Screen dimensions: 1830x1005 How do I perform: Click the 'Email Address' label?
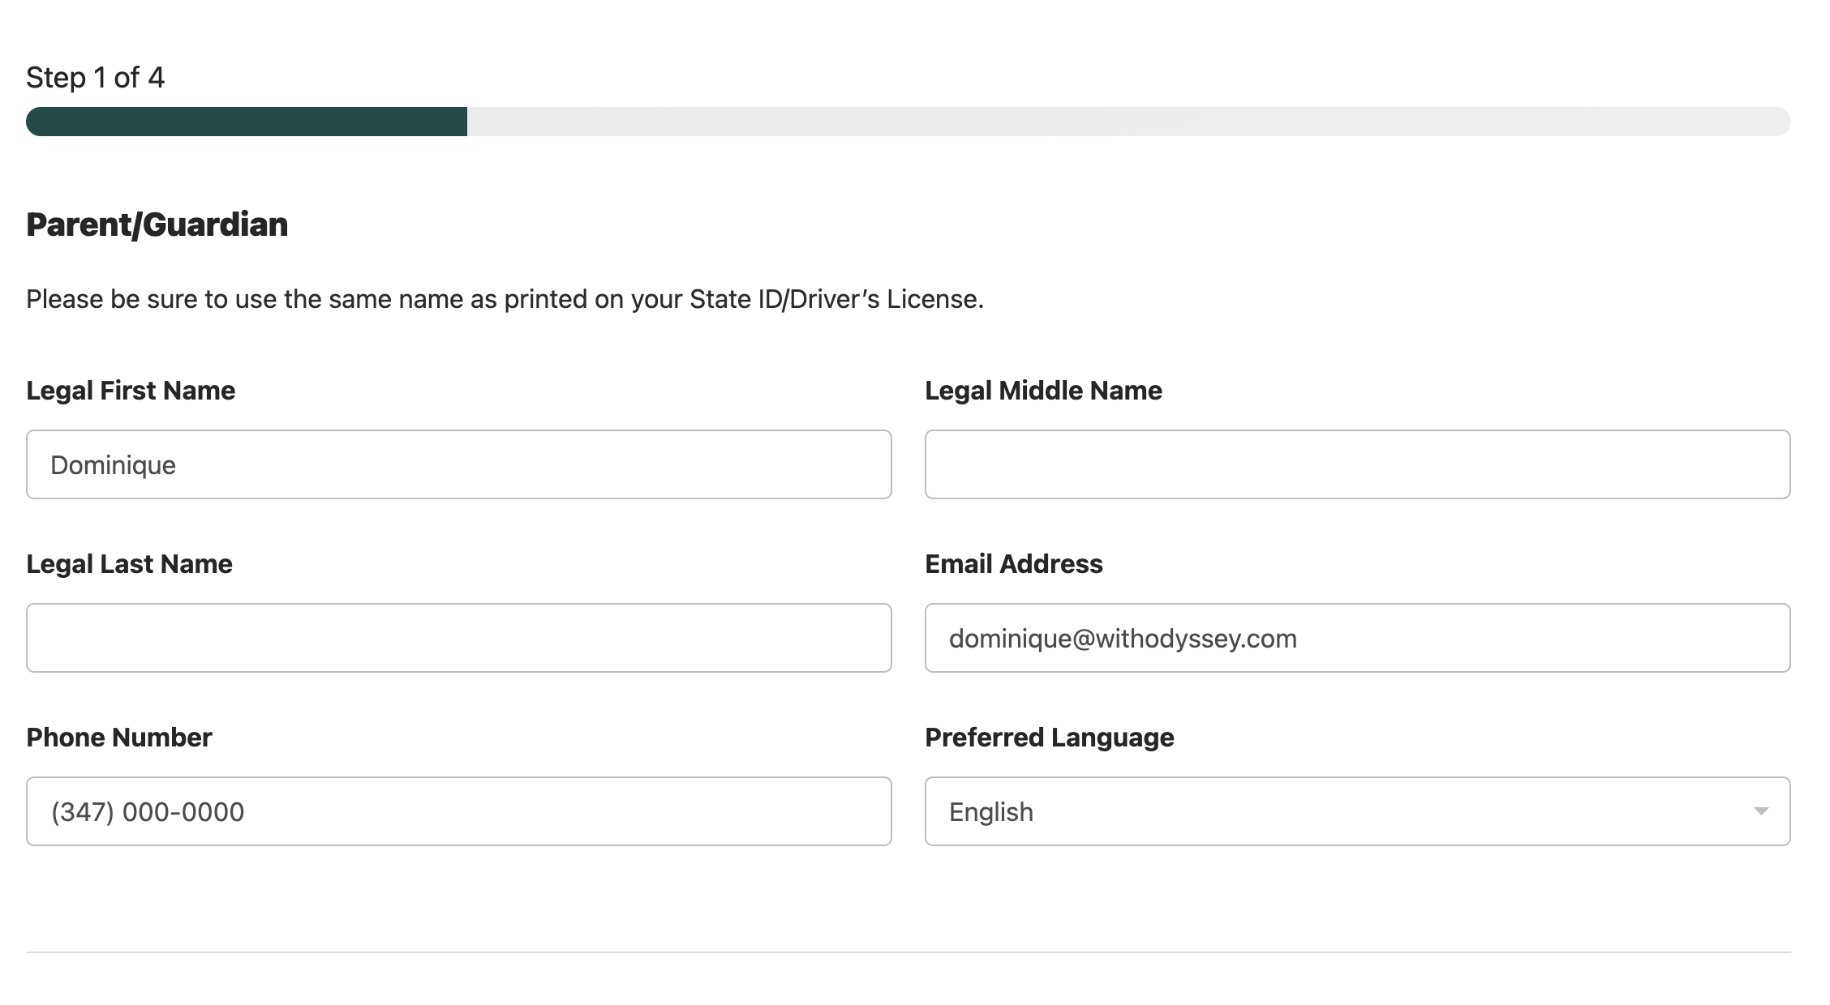coord(1014,564)
